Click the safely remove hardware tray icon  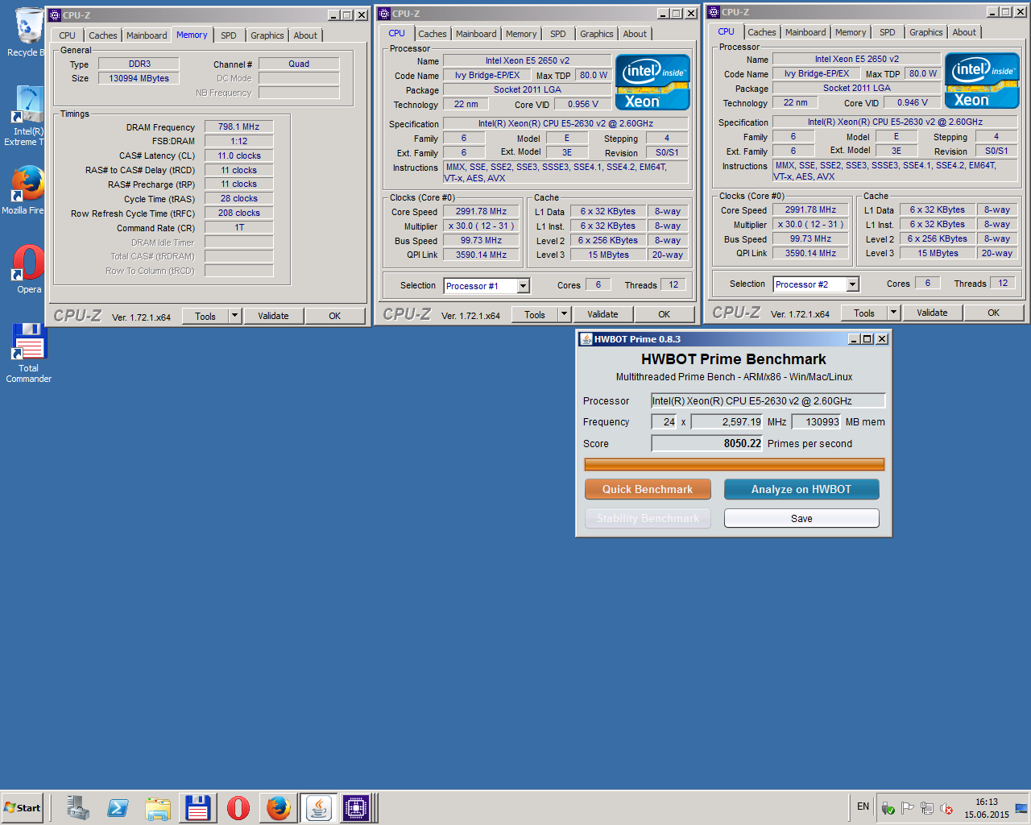888,809
